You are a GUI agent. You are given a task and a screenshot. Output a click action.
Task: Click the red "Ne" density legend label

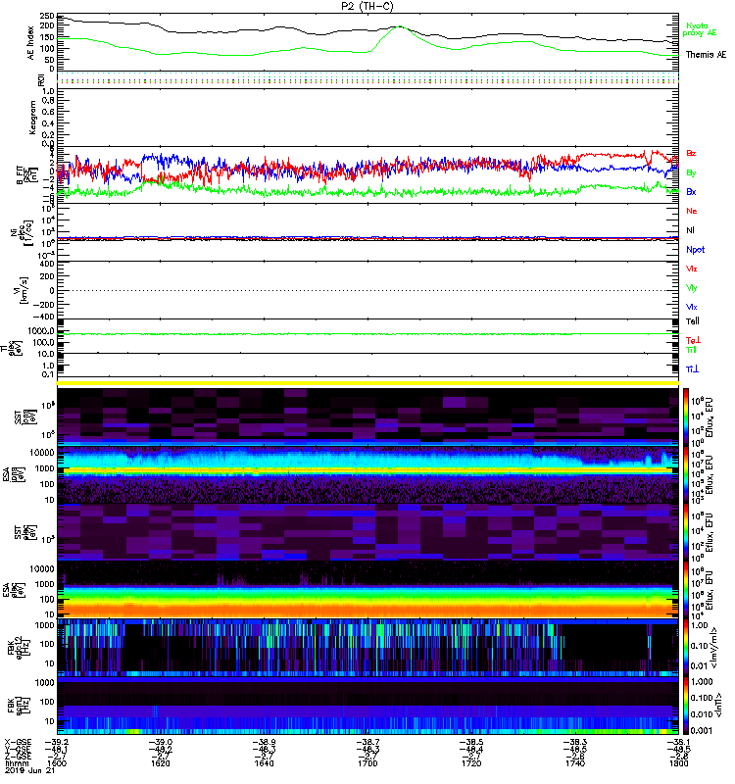coord(692,211)
